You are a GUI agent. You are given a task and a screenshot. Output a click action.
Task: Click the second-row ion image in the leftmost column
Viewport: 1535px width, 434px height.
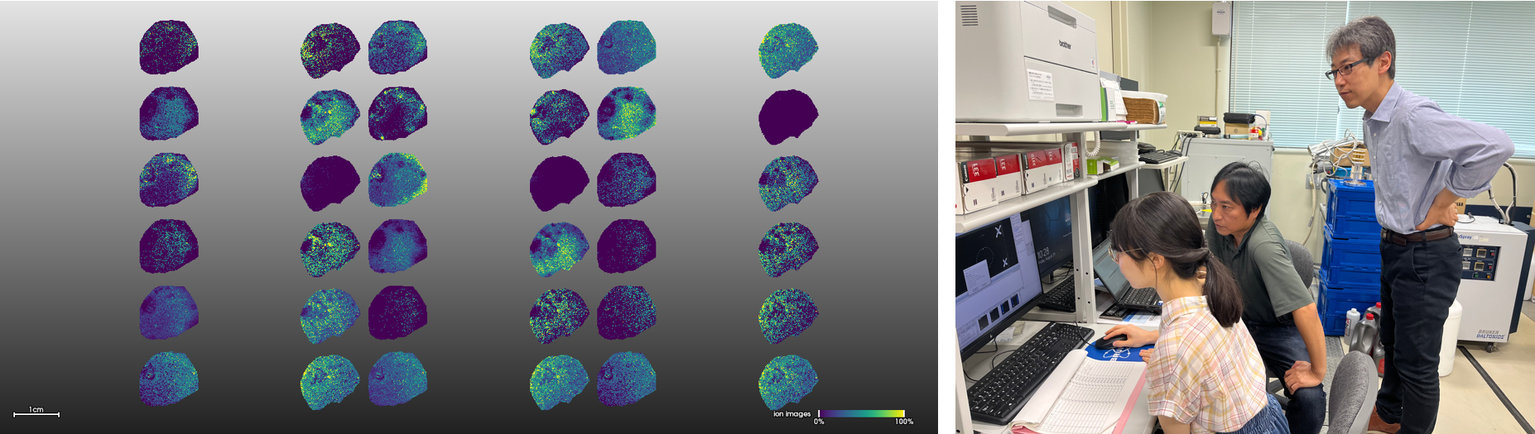click(168, 113)
